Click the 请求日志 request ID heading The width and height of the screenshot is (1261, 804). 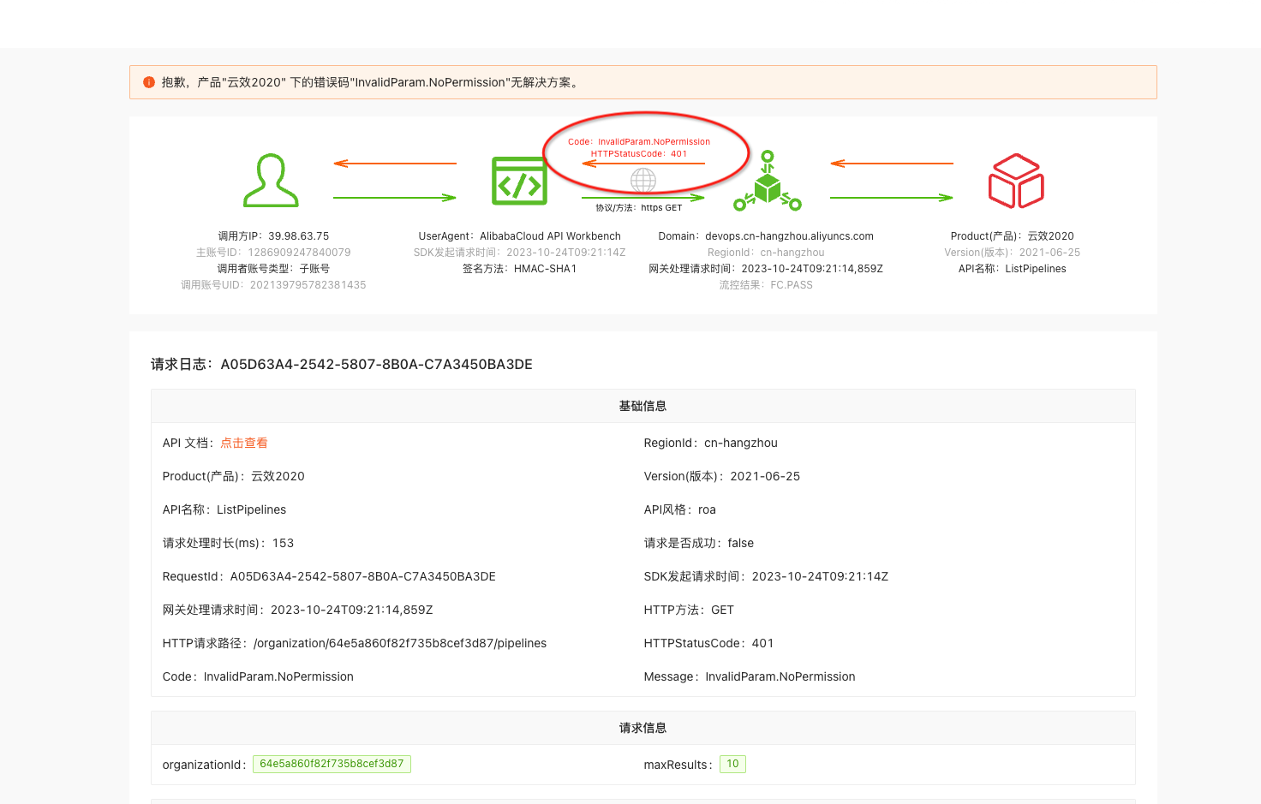click(342, 364)
